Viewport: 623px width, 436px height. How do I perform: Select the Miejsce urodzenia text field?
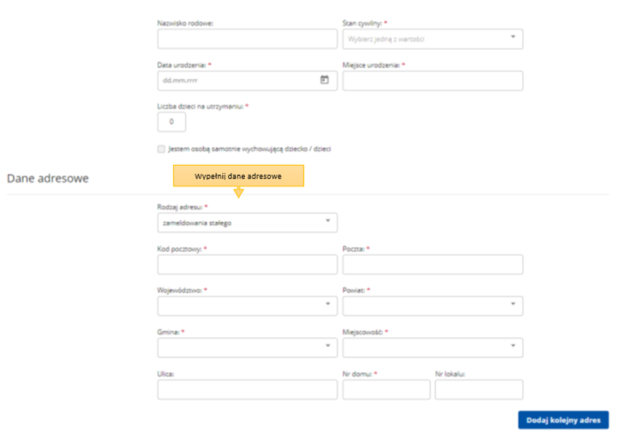coord(433,81)
